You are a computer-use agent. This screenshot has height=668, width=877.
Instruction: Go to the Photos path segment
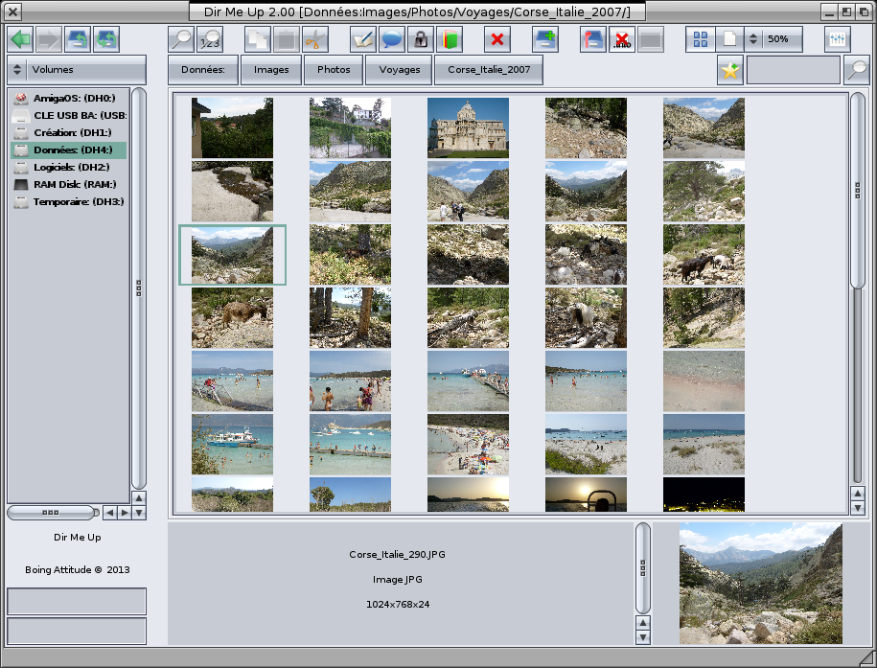click(x=334, y=70)
